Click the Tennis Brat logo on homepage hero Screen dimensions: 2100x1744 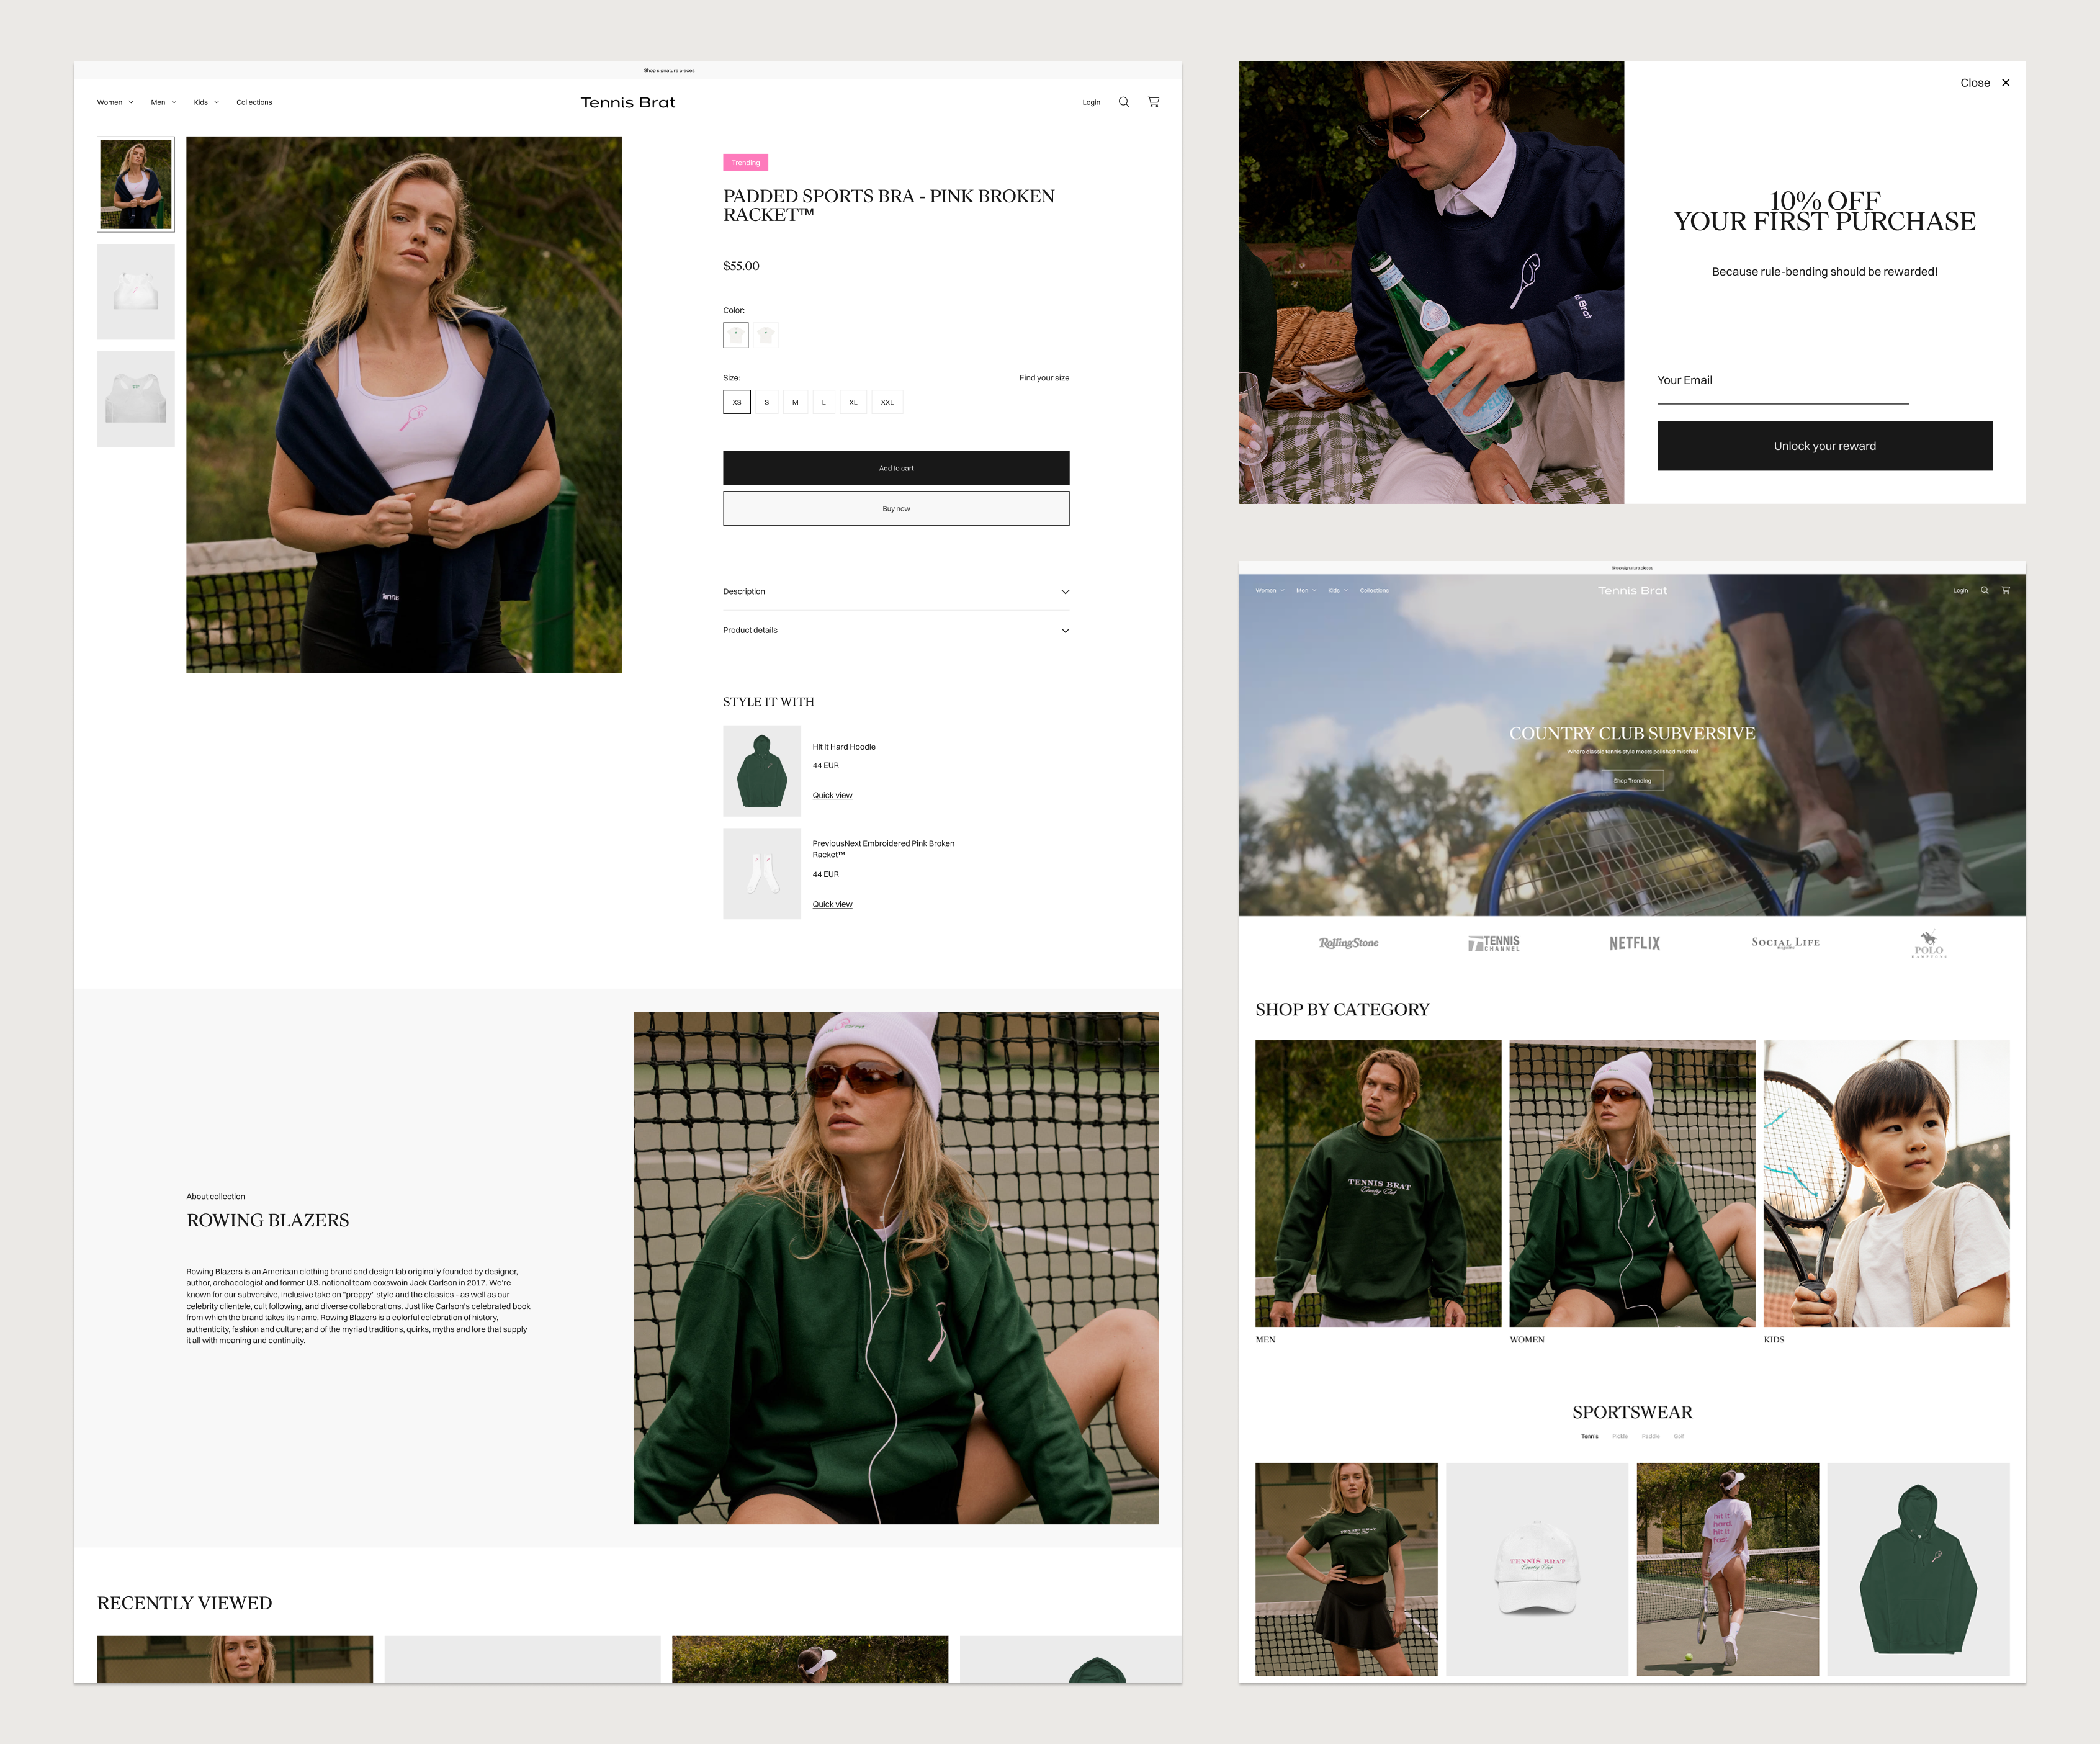click(x=1632, y=590)
